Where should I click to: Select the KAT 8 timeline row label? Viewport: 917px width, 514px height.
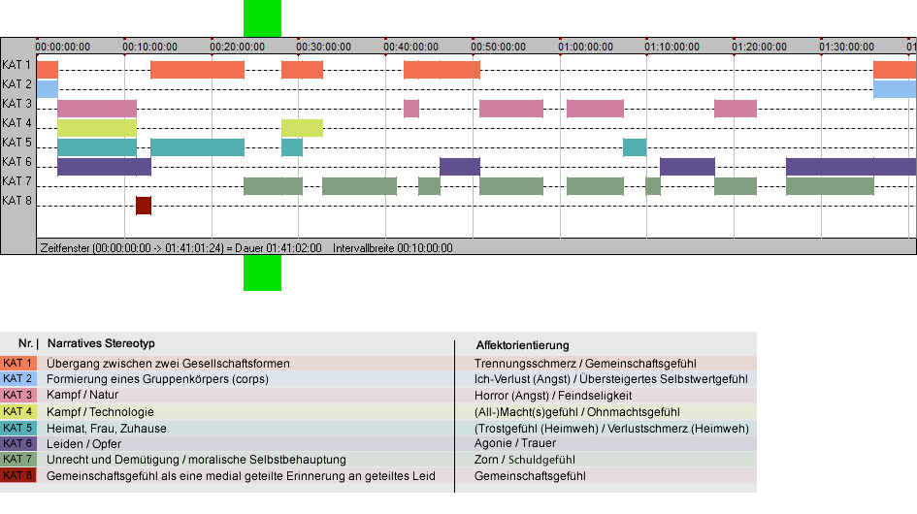tap(16, 201)
